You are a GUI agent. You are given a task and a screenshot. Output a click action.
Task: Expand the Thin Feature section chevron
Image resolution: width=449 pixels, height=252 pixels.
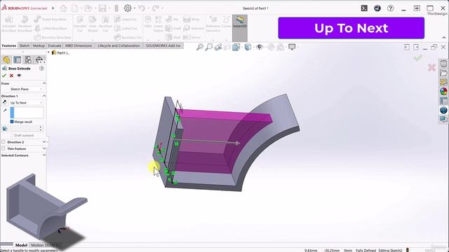[44, 148]
